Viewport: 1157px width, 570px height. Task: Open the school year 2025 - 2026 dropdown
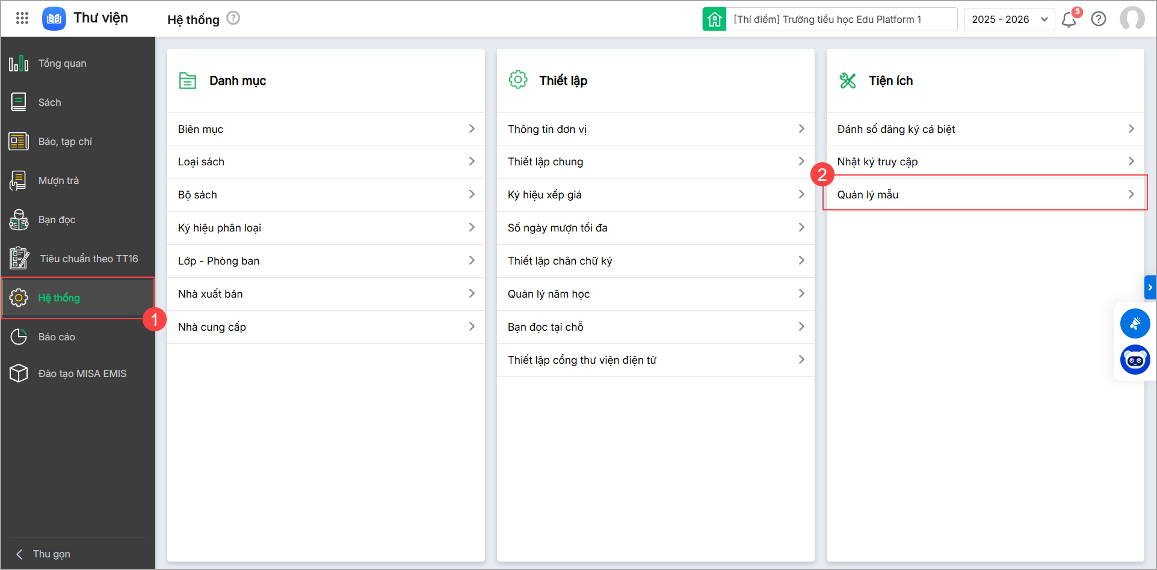pos(1009,19)
